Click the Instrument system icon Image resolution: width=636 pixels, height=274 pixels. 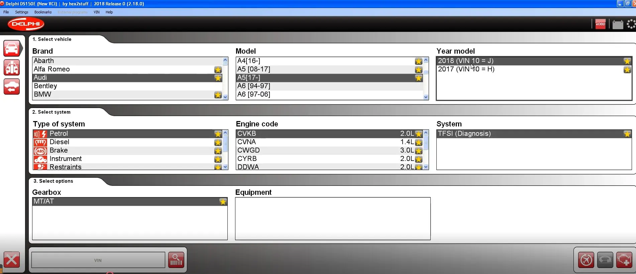(40, 159)
